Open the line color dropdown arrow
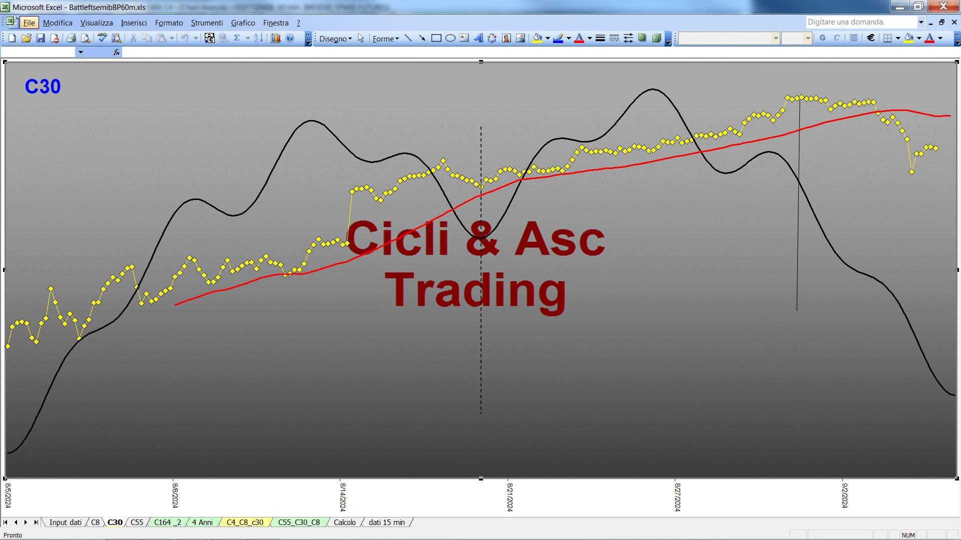The width and height of the screenshot is (961, 540). (569, 38)
